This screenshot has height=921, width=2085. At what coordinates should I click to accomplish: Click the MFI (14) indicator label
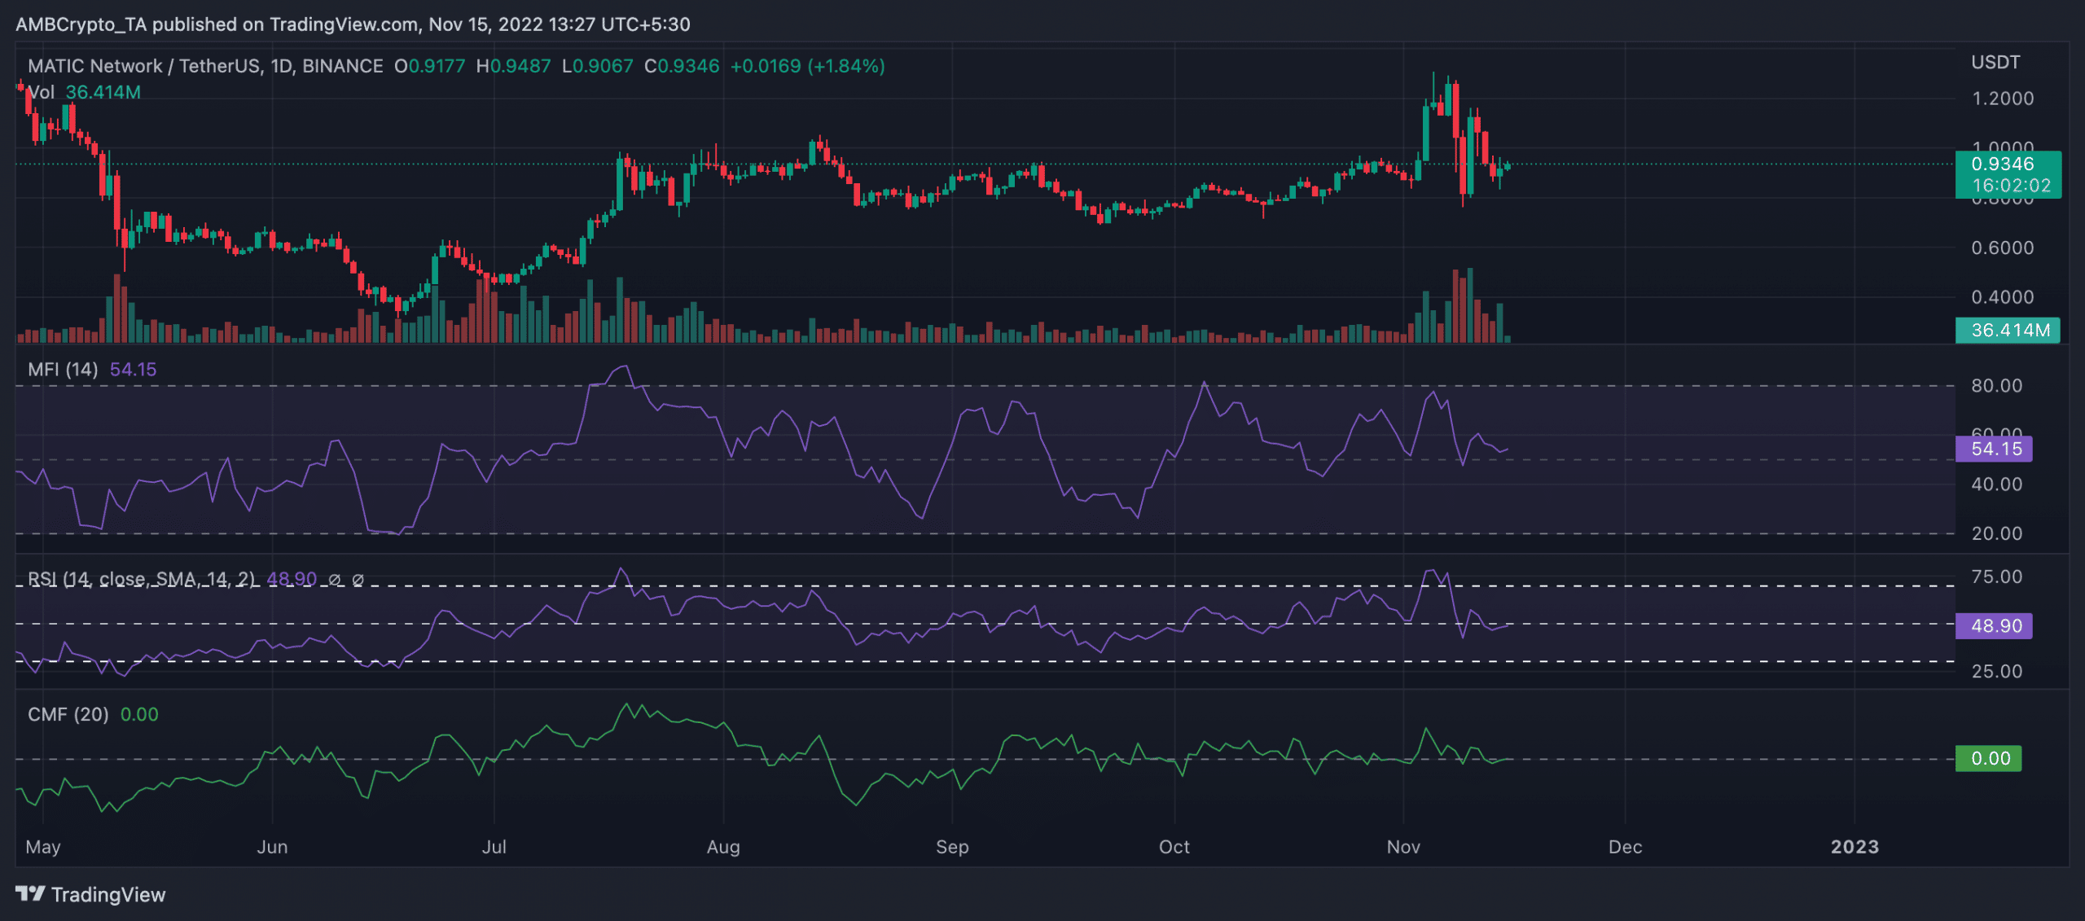63,370
